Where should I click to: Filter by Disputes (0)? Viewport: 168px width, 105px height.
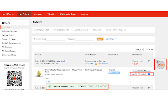click(97, 30)
